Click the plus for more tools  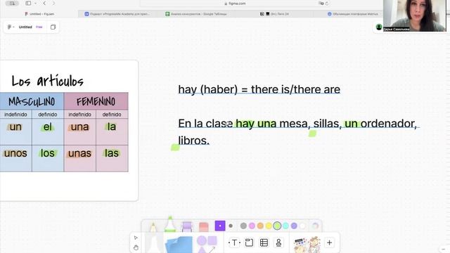[329, 242]
